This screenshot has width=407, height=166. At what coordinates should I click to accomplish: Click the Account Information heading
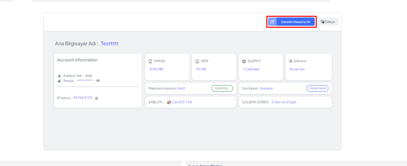[x=78, y=60]
